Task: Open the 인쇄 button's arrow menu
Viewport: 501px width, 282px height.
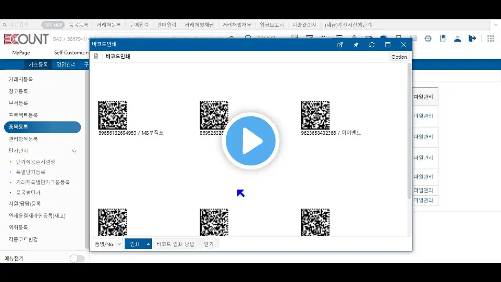Action: [x=148, y=244]
